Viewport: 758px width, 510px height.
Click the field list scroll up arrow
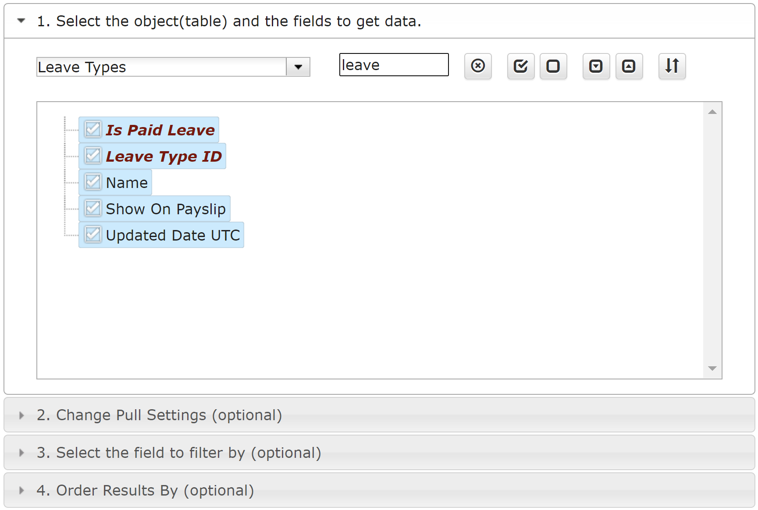[x=712, y=112]
